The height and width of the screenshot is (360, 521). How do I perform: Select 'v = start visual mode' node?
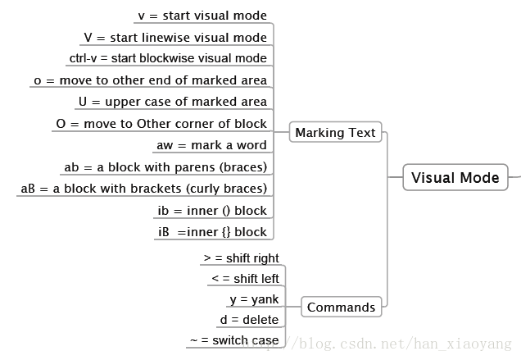202,16
